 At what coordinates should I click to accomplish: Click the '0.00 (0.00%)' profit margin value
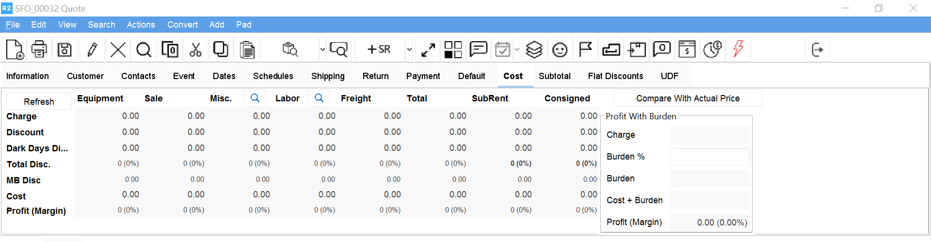722,222
